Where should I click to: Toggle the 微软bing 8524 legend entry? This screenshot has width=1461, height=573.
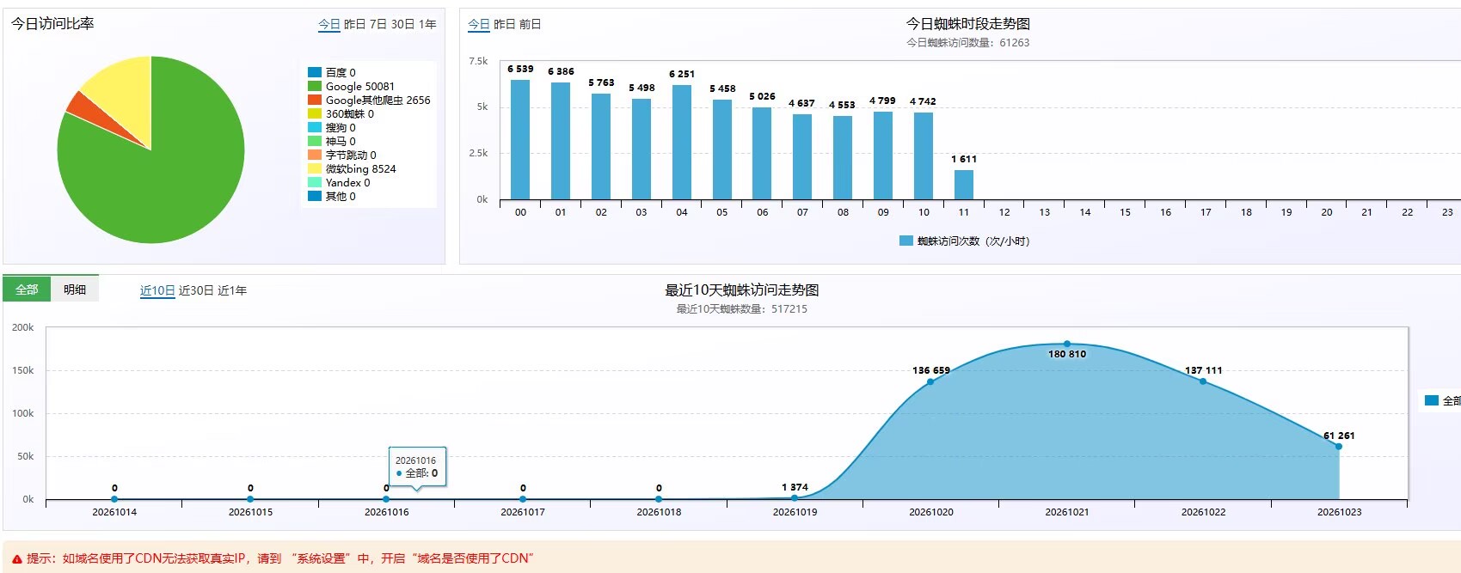click(353, 168)
